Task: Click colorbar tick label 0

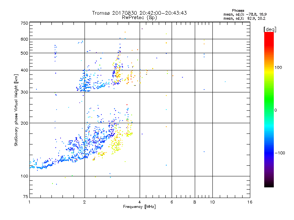Action: [276, 110]
